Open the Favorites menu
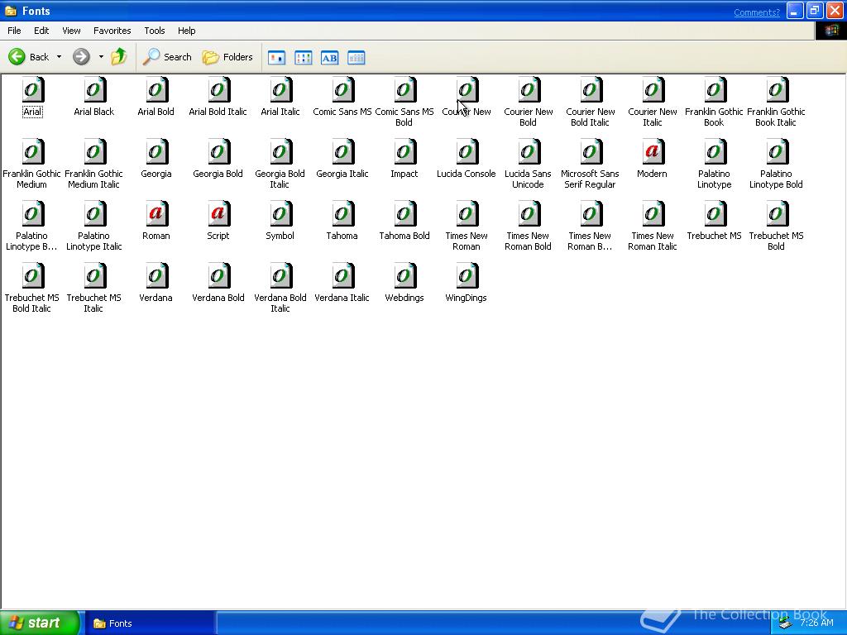 pyautogui.click(x=112, y=31)
